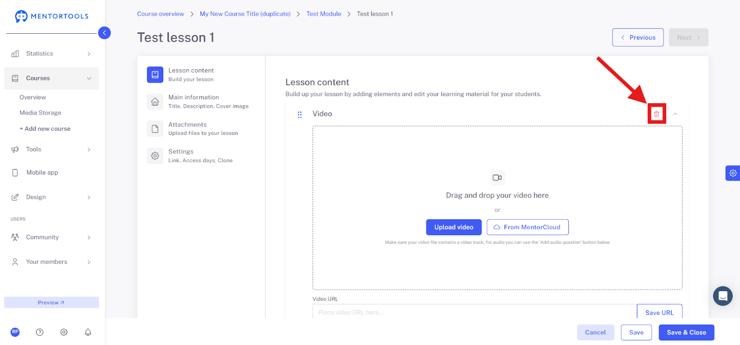Click the Test lesson 1 page title
Viewport: 740px width, 345px height.
pyautogui.click(x=176, y=37)
